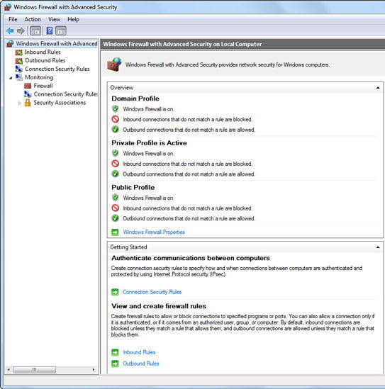Click the Show/Hide Console Tree toolbar icon
The image size is (385, 389).
coord(35,30)
